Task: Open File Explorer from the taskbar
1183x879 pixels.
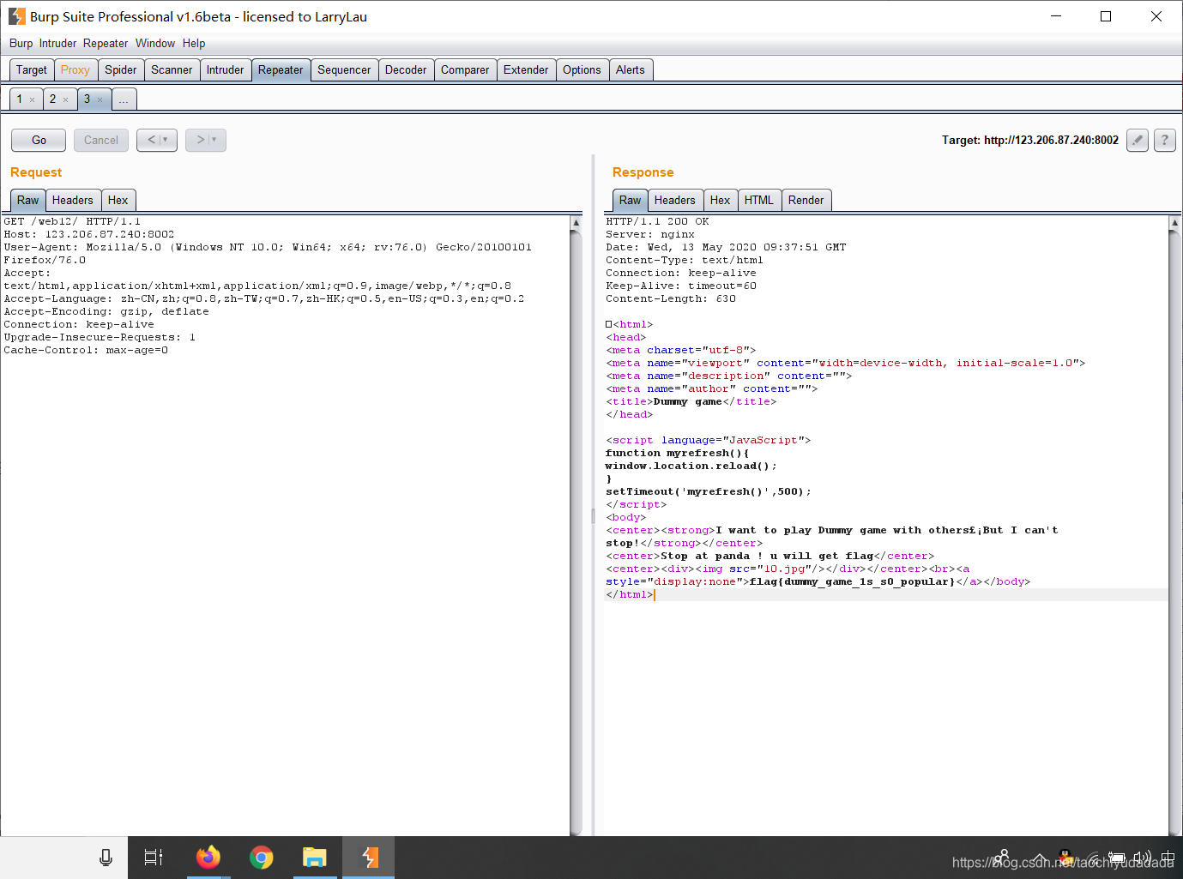Action: pos(315,858)
